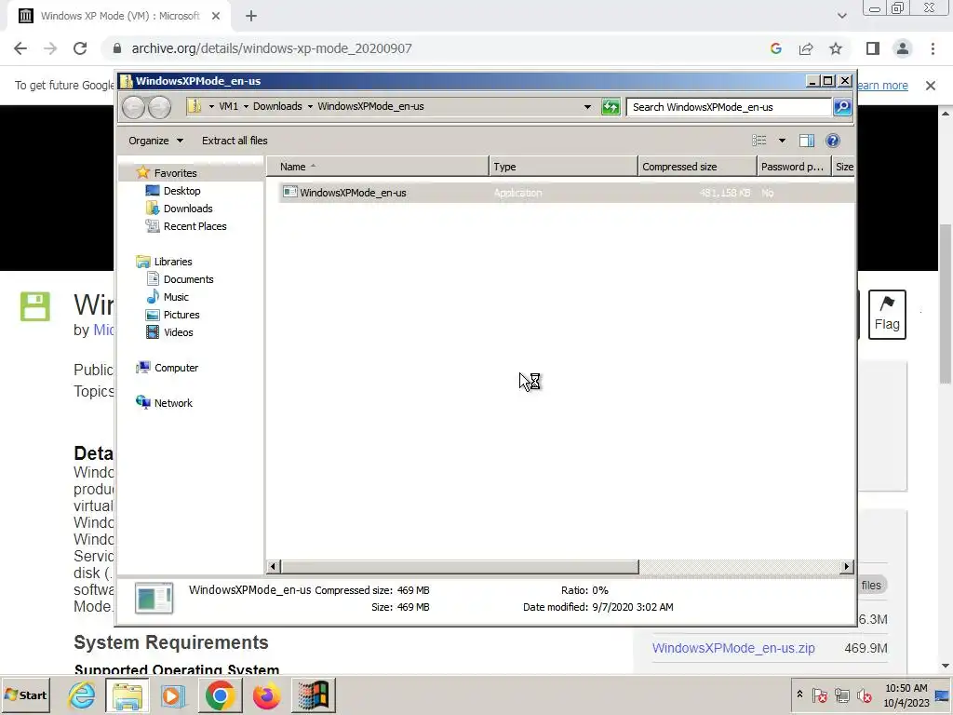The image size is (953, 715).
Task: Open the Chrome profile avatar
Action: click(903, 48)
